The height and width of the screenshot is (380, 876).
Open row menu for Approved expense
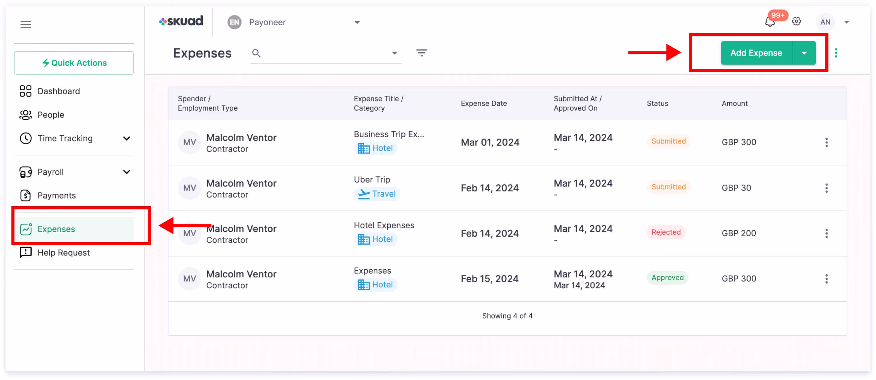click(x=826, y=279)
